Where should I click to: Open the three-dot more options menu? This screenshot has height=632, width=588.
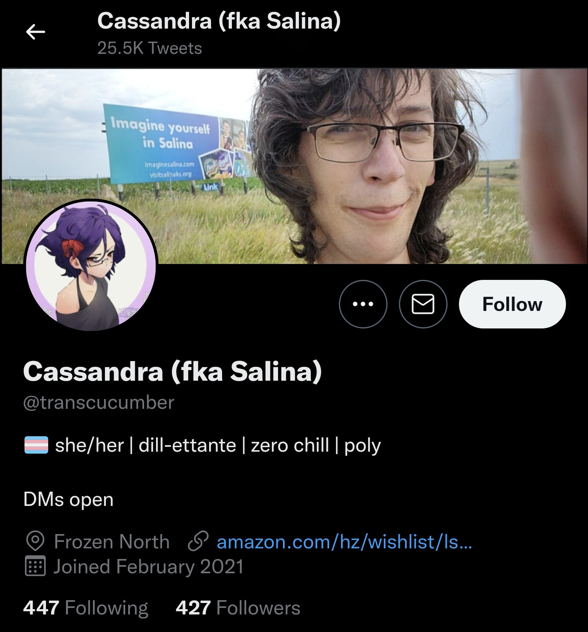(363, 304)
